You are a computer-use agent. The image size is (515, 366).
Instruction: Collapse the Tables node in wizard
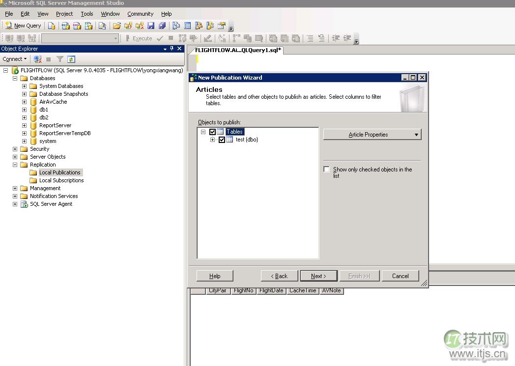click(203, 132)
